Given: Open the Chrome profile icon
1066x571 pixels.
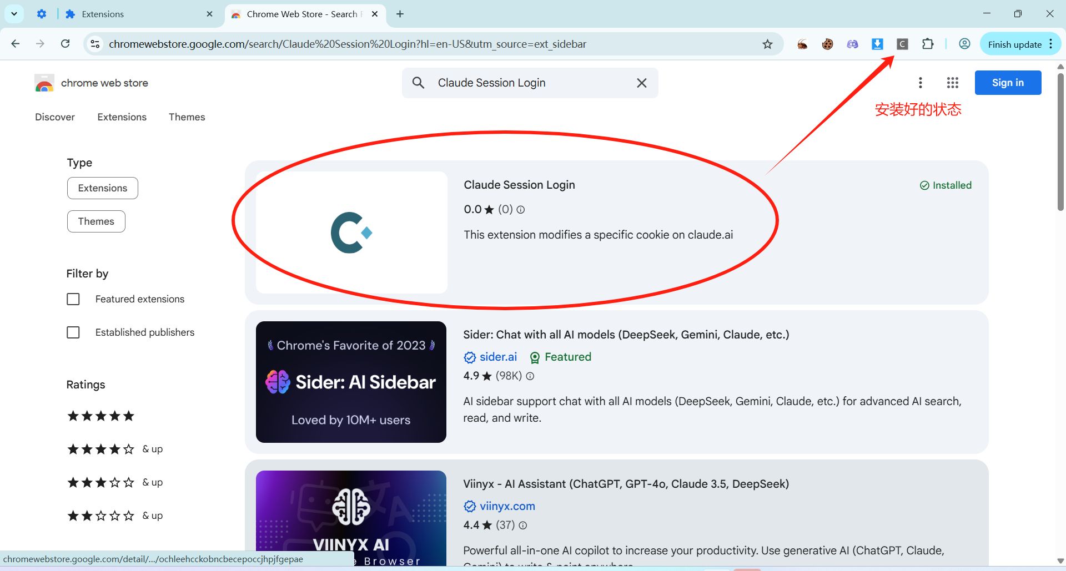Looking at the screenshot, I should tap(964, 44).
